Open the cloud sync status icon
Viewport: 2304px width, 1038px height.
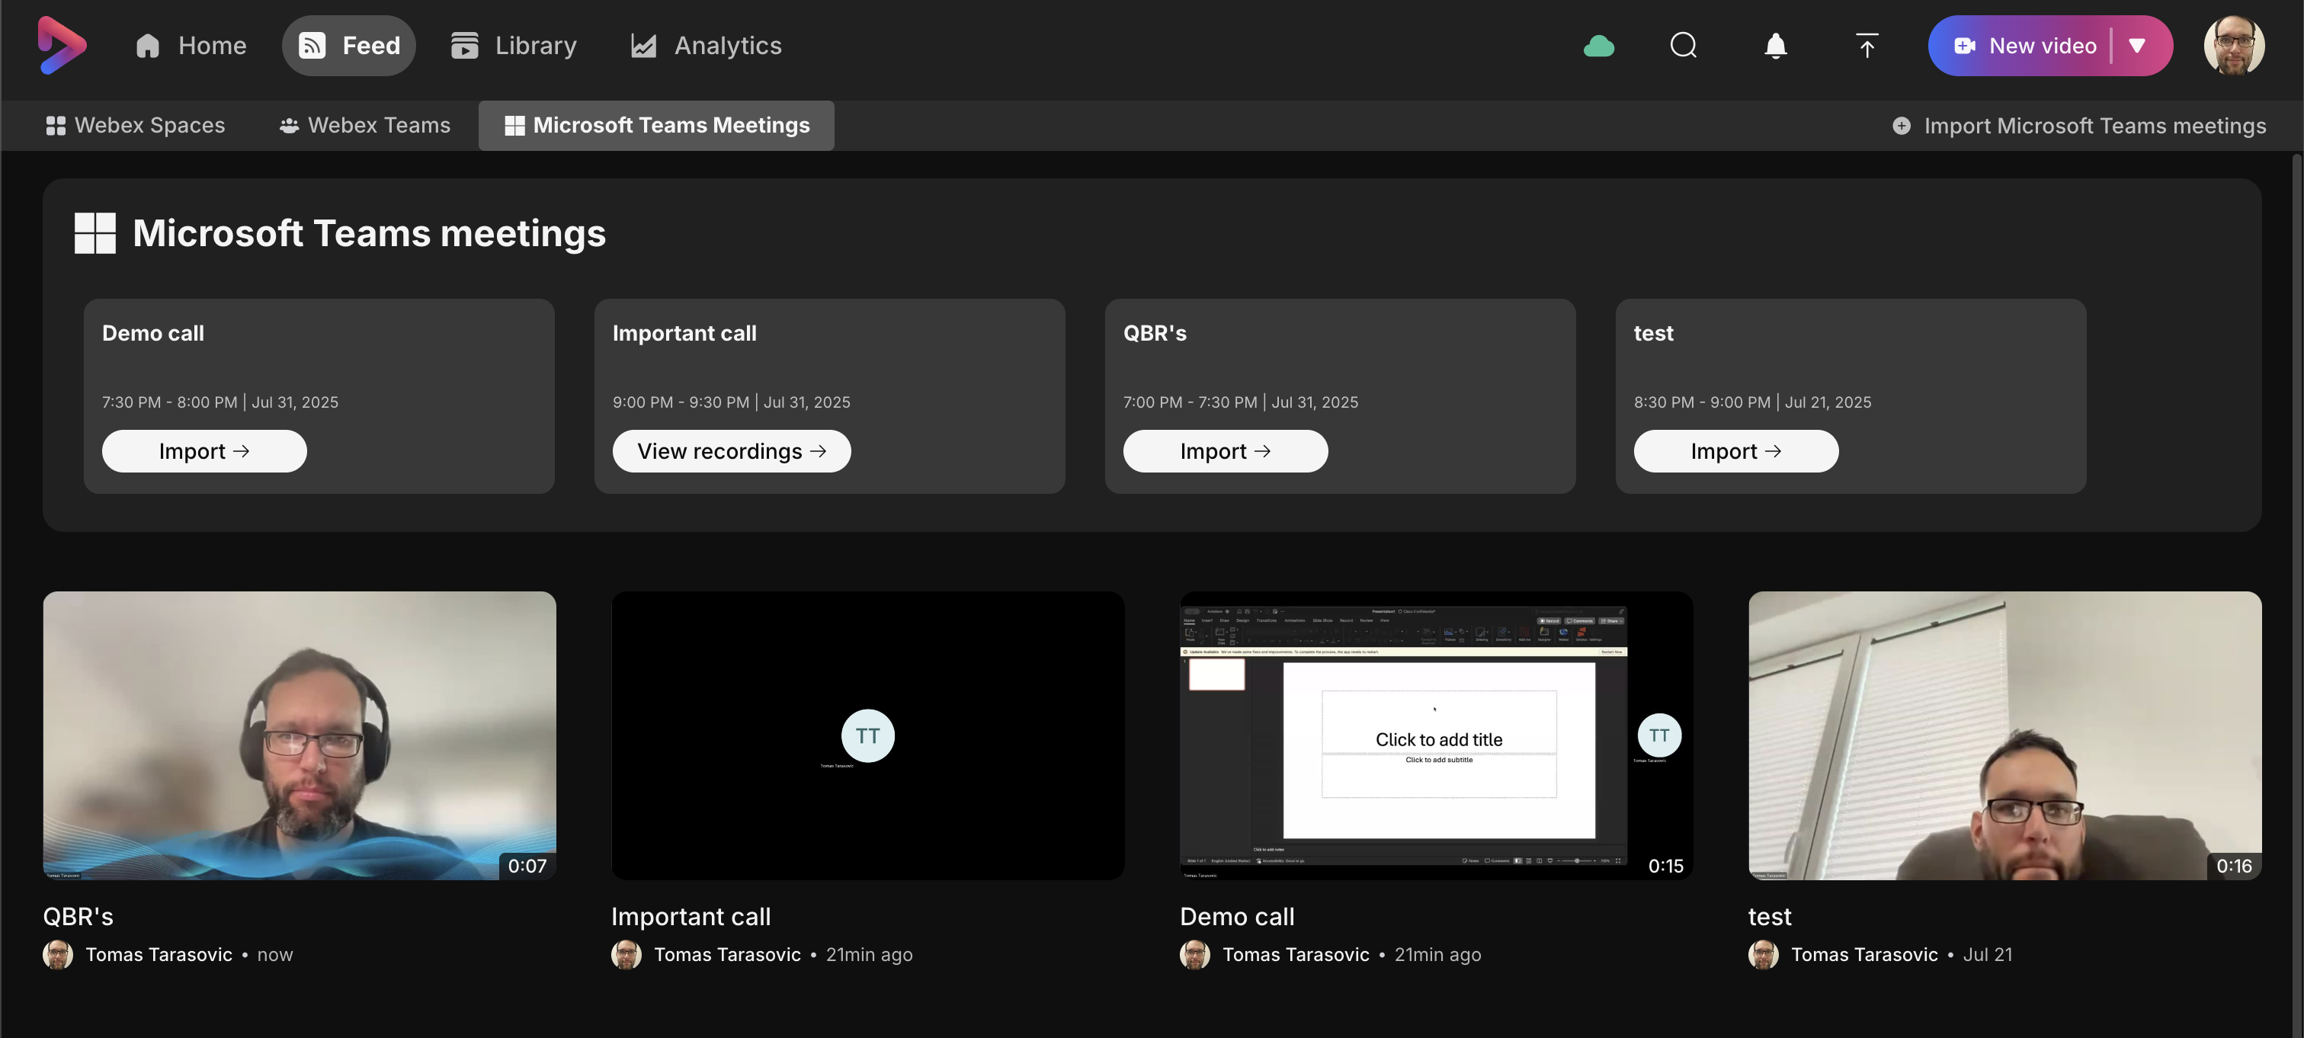tap(1598, 46)
